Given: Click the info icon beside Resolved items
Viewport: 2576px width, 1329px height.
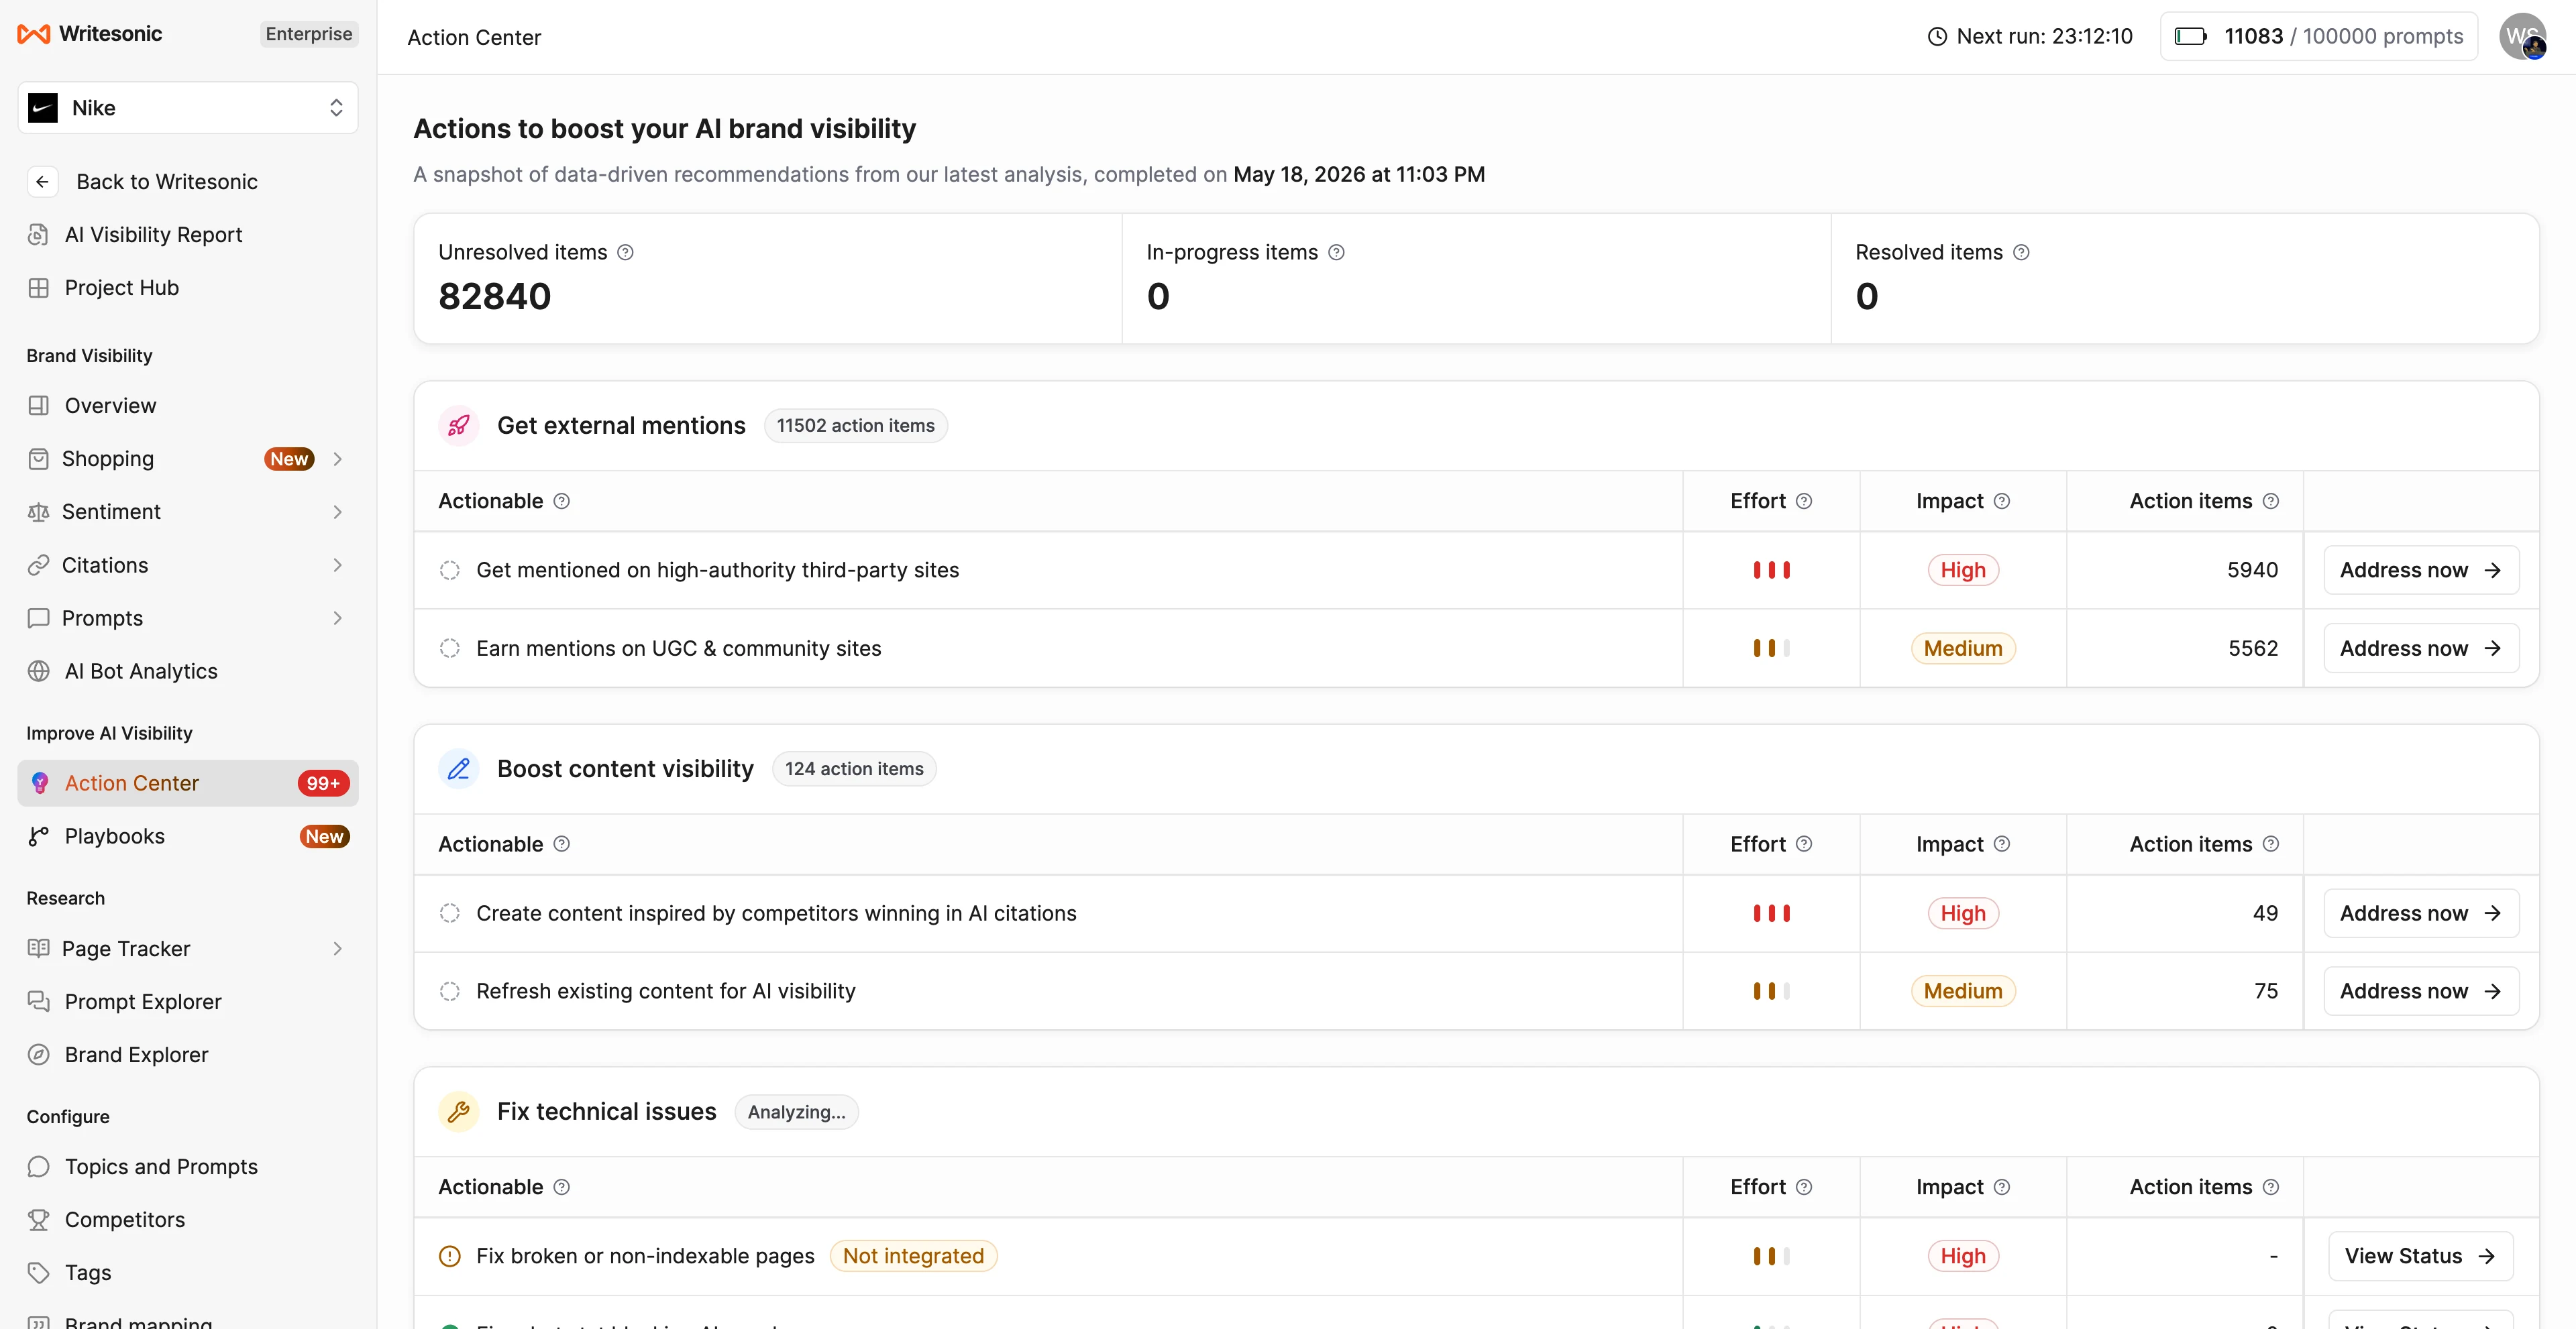Looking at the screenshot, I should (x=2021, y=253).
